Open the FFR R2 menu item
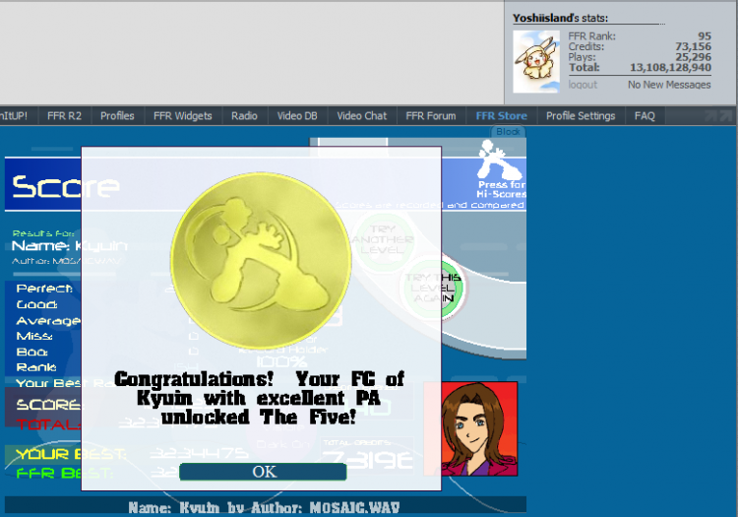 click(64, 115)
